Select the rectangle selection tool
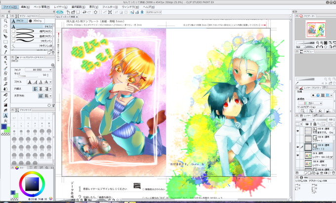 coord(5,42)
